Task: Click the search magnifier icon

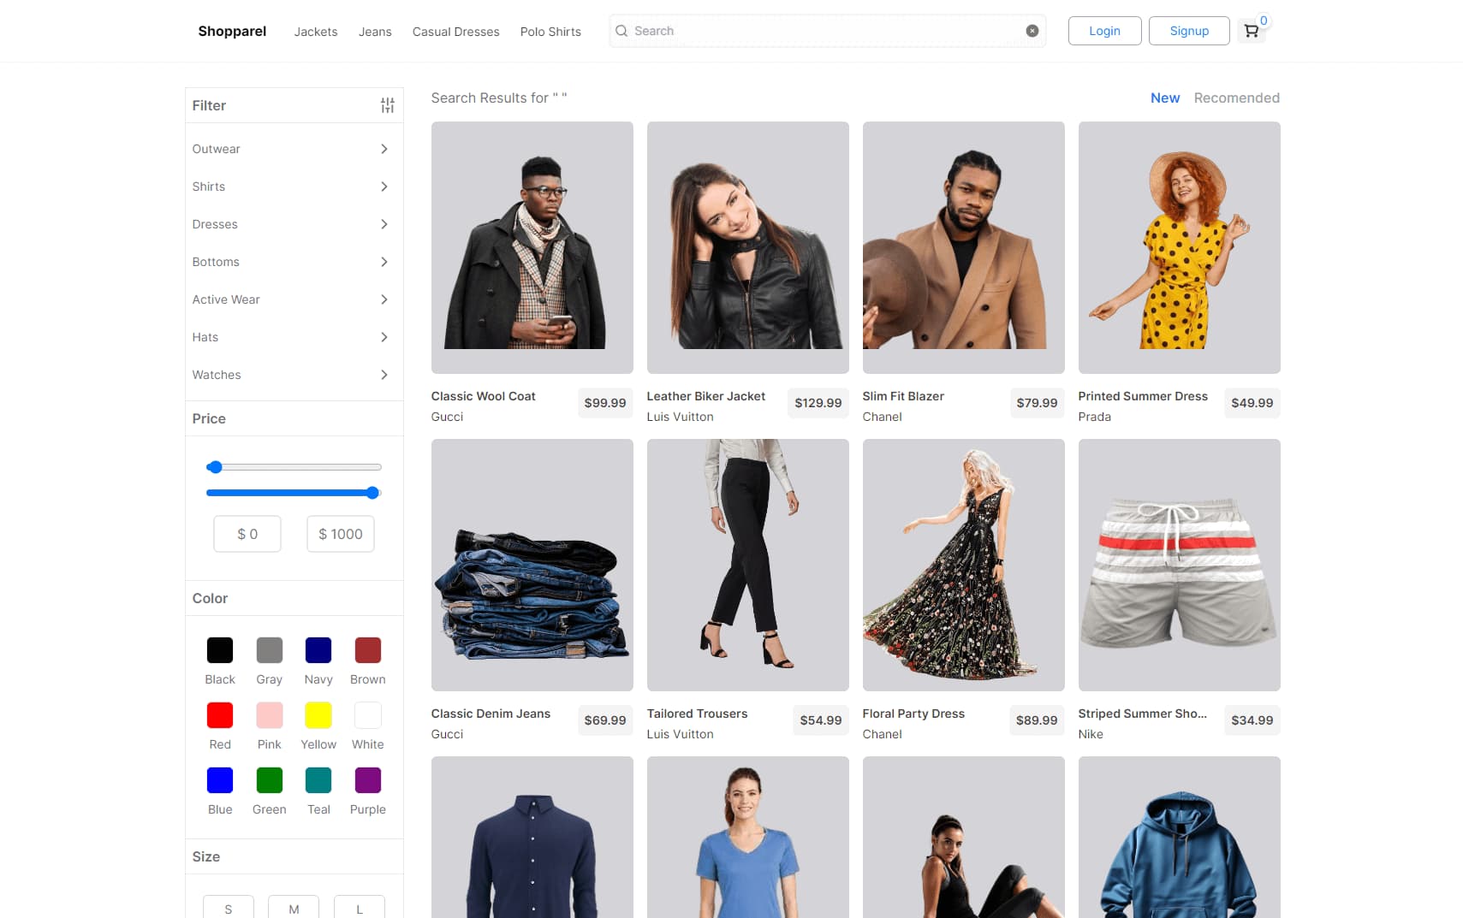Action: pyautogui.click(x=621, y=30)
